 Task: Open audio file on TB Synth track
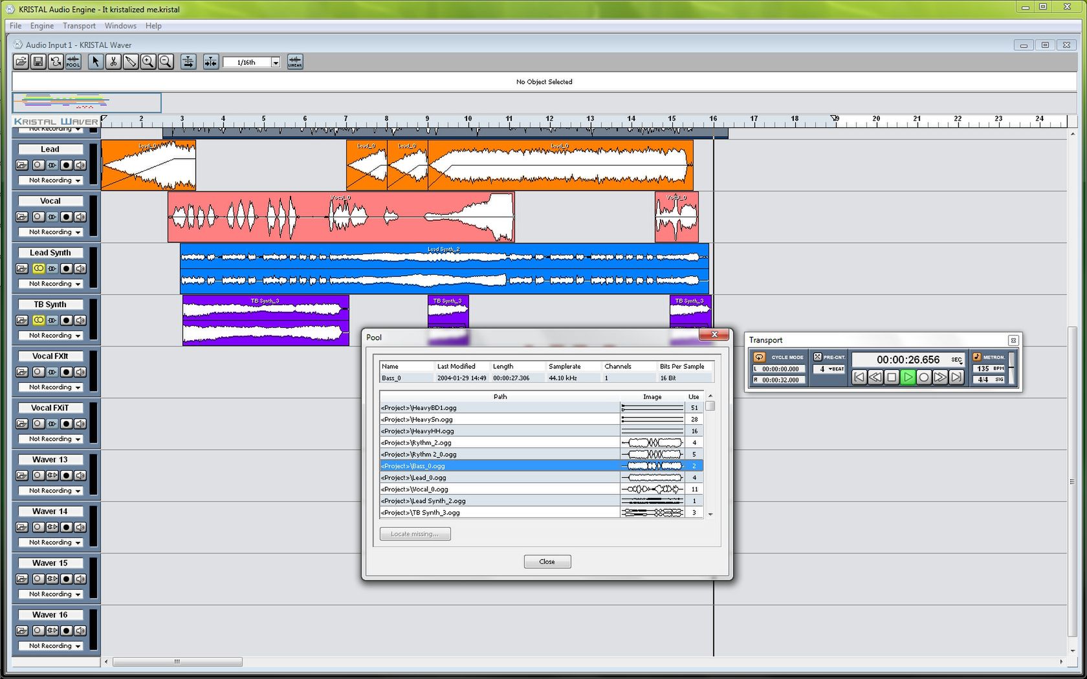pos(22,320)
